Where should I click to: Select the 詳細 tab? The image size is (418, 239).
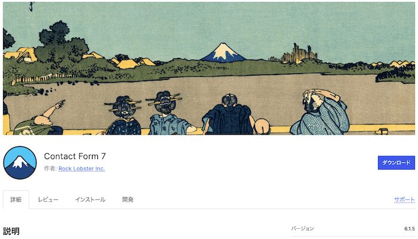point(16,200)
